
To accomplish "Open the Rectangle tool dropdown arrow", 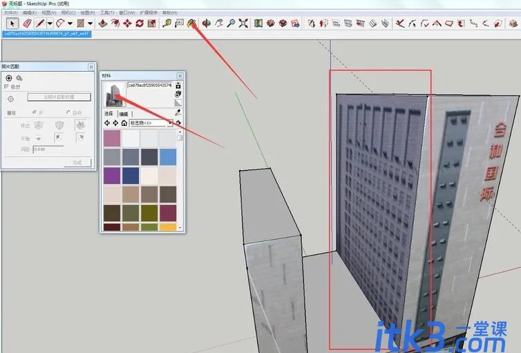I will 90,23.
